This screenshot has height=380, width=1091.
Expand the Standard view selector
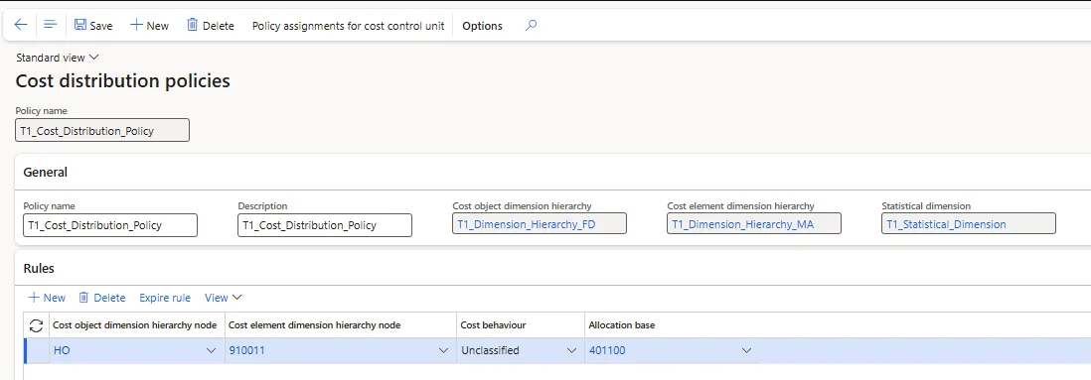pos(58,57)
